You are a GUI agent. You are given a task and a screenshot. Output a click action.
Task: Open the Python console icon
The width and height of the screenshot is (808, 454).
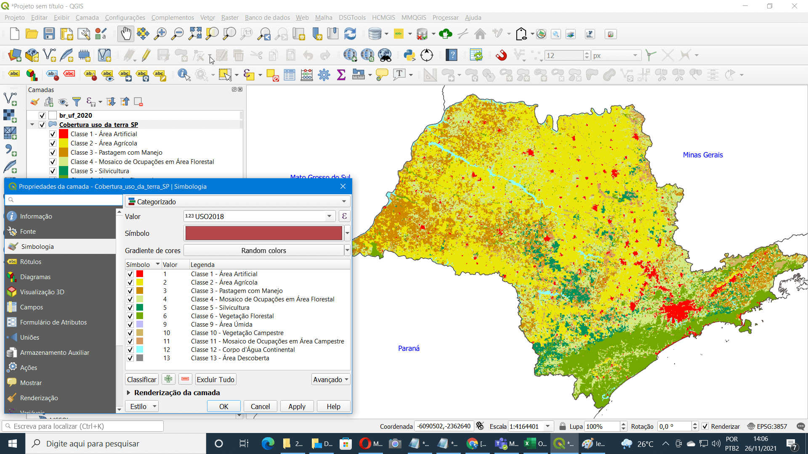pos(409,55)
